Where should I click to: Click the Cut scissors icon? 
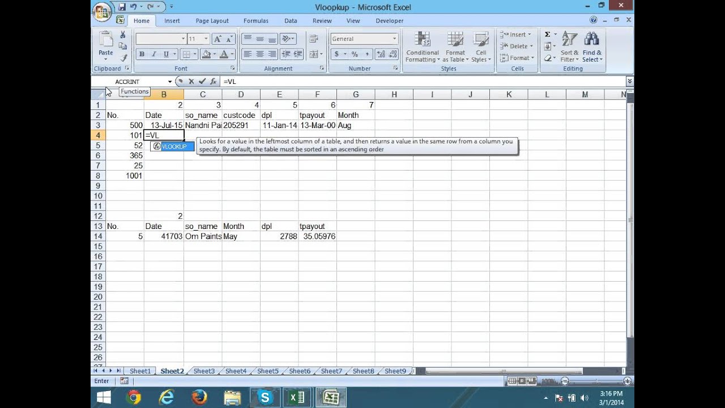[123, 35]
